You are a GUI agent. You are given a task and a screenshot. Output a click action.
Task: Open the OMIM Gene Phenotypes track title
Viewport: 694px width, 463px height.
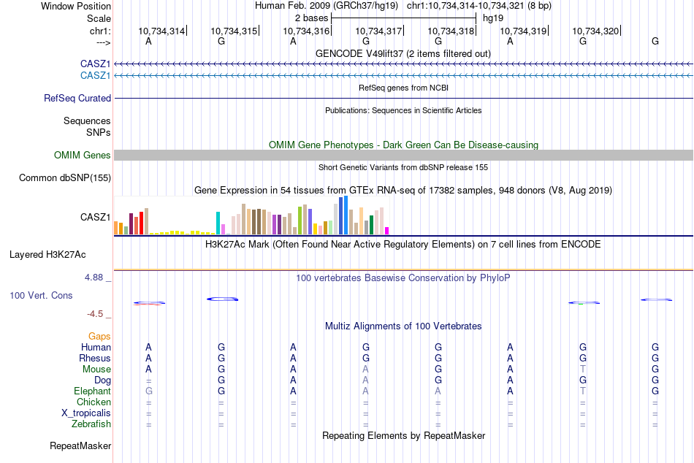403,145
